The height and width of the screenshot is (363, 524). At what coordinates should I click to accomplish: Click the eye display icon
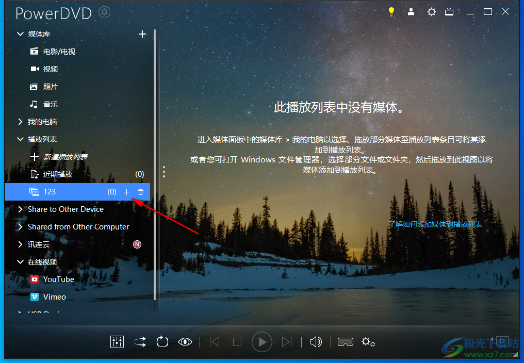(x=185, y=342)
